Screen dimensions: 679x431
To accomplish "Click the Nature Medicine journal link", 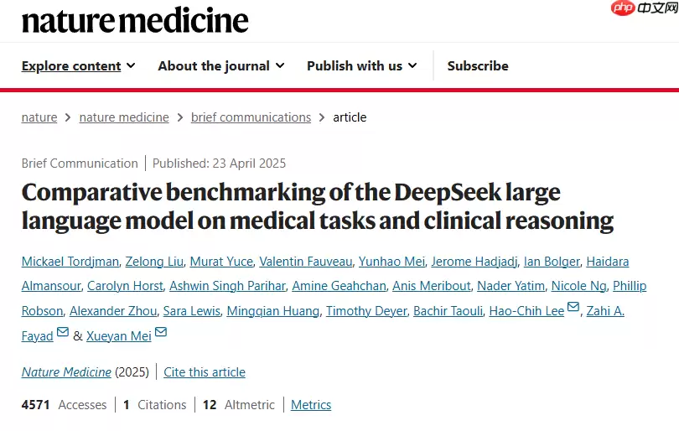I will tap(66, 372).
